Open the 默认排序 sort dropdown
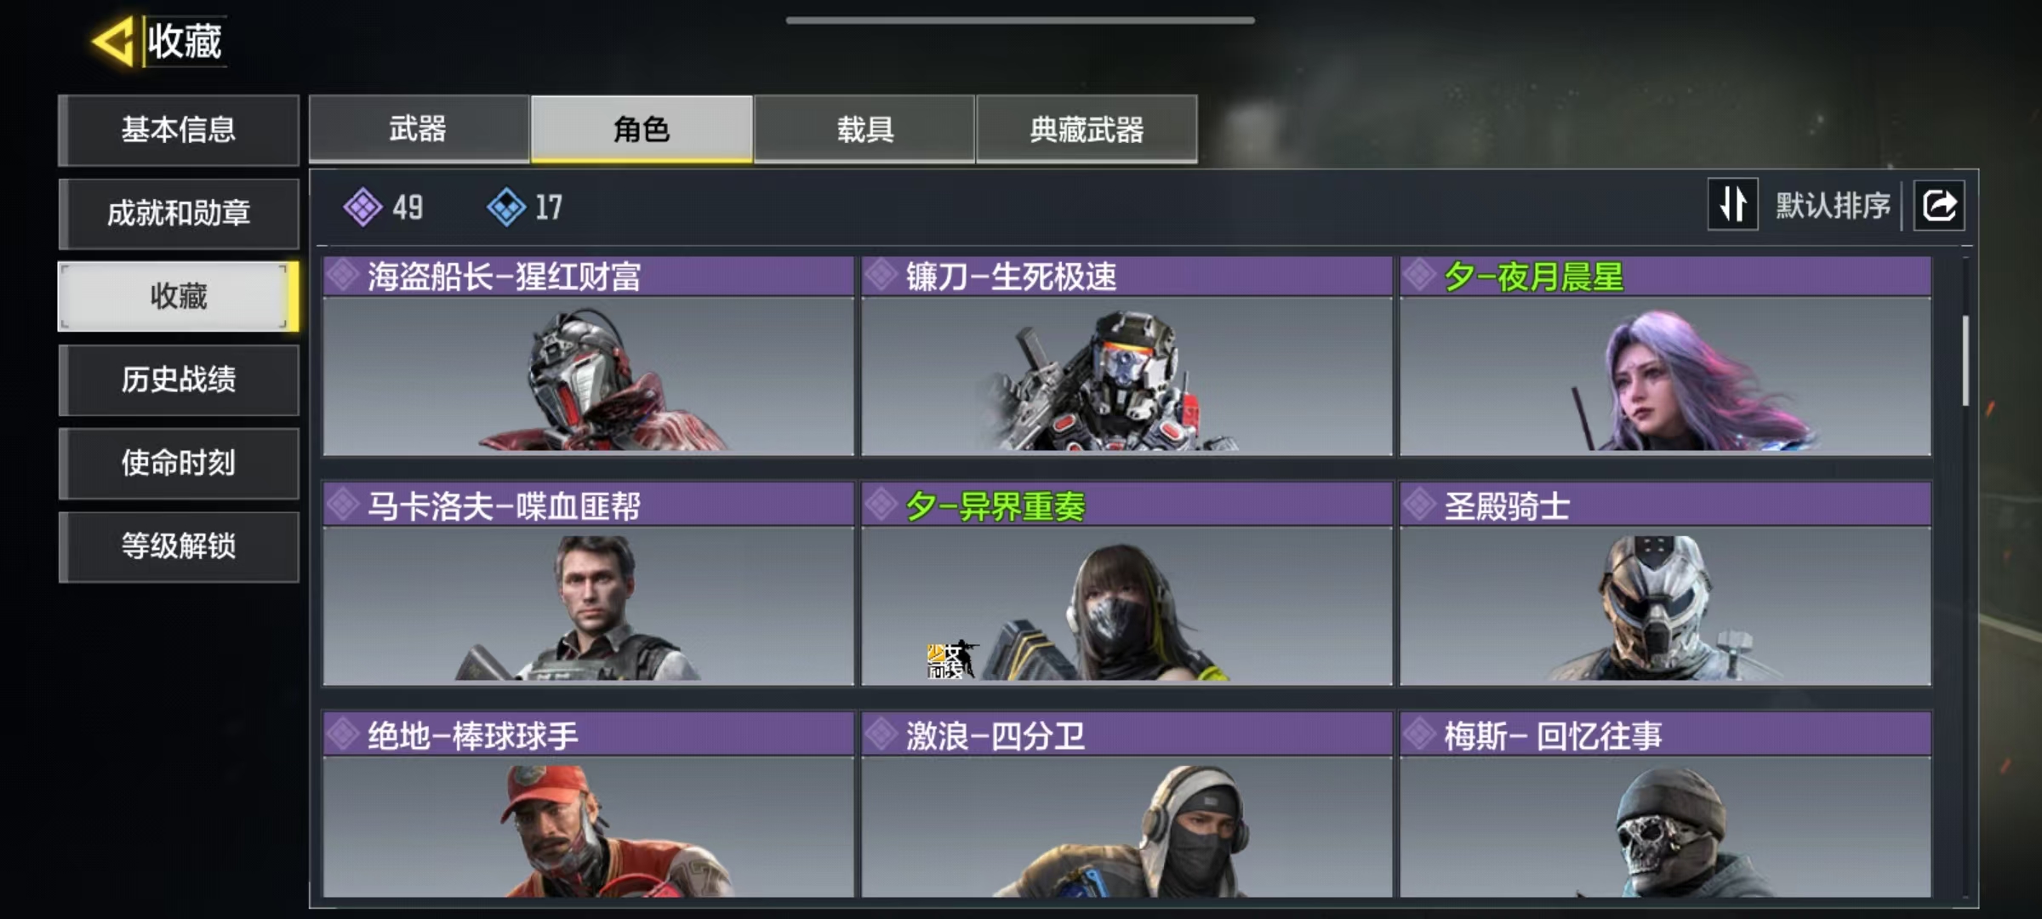 point(1833,206)
